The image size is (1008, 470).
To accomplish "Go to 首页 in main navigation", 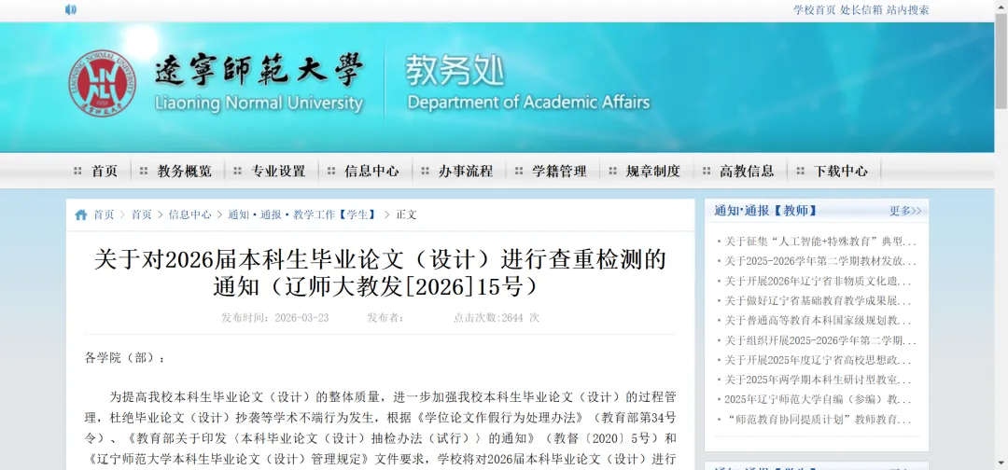I will tap(105, 171).
